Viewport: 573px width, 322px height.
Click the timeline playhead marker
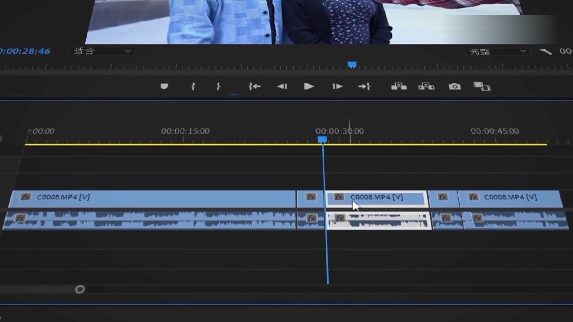click(322, 139)
